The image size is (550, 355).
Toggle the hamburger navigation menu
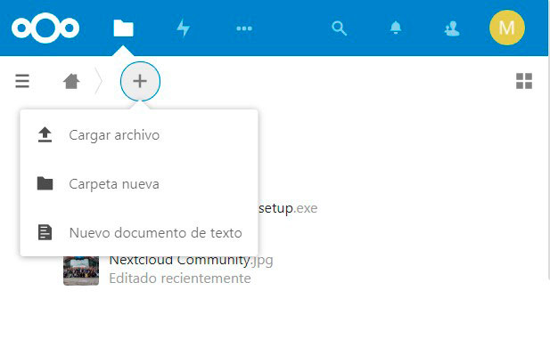point(22,81)
